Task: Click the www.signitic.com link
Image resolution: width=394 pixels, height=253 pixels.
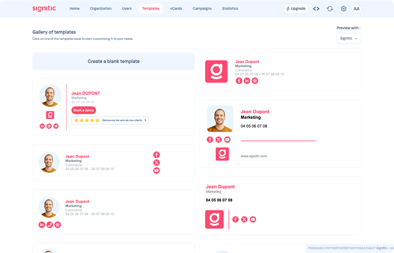Action: [254, 156]
